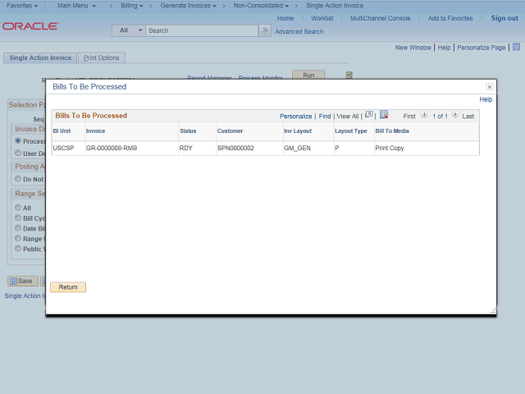Open the Worklist link
Viewport: 525px width, 394px height.
point(322,18)
